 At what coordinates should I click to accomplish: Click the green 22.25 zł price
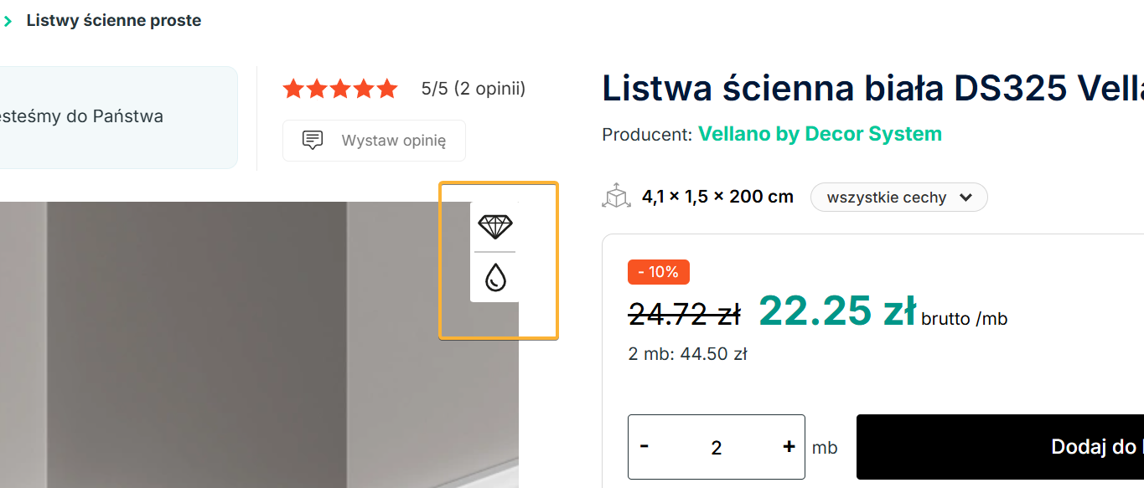pos(837,311)
